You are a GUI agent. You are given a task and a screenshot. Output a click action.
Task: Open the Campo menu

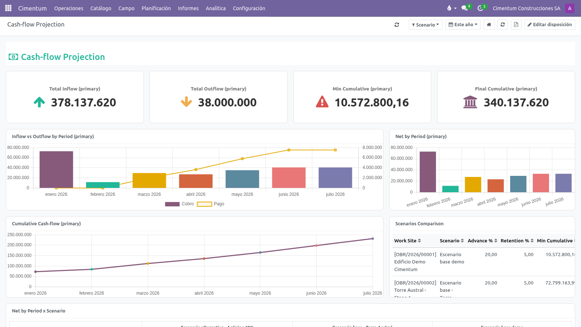[126, 8]
